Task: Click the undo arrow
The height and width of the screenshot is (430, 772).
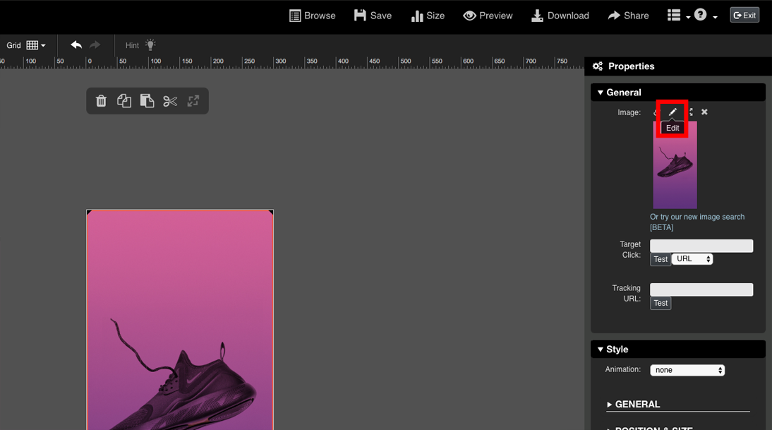Action: 76,45
